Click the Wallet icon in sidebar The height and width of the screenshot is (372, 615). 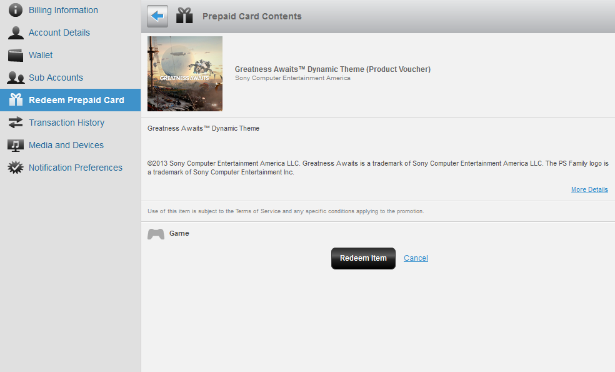(16, 55)
